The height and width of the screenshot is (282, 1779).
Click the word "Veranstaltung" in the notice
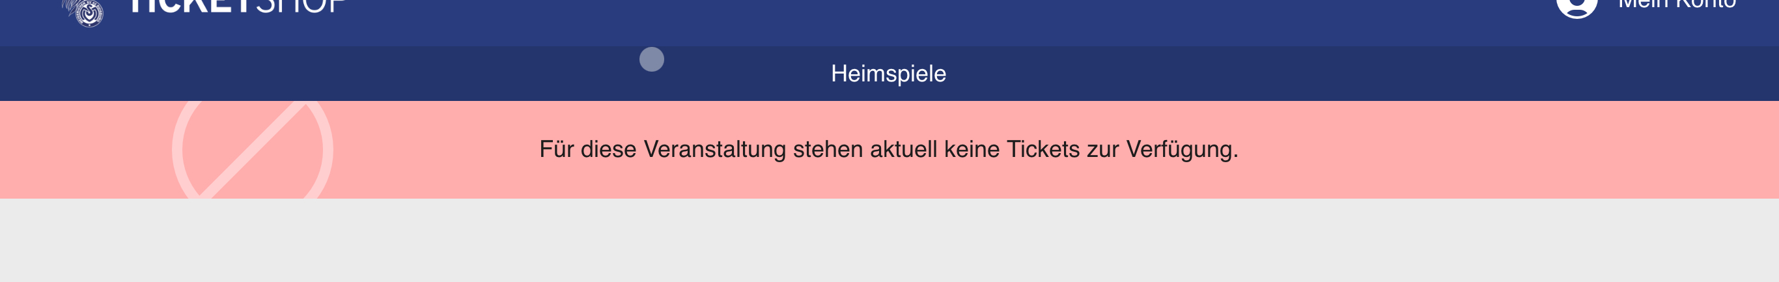click(x=714, y=149)
